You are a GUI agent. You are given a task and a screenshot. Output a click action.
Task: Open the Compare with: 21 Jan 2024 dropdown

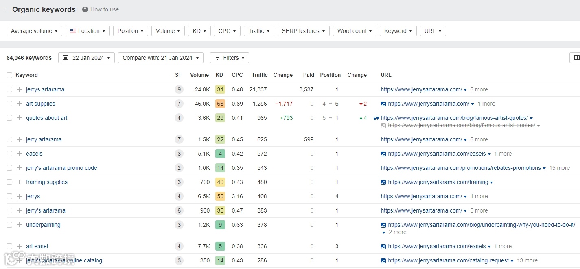(x=161, y=58)
